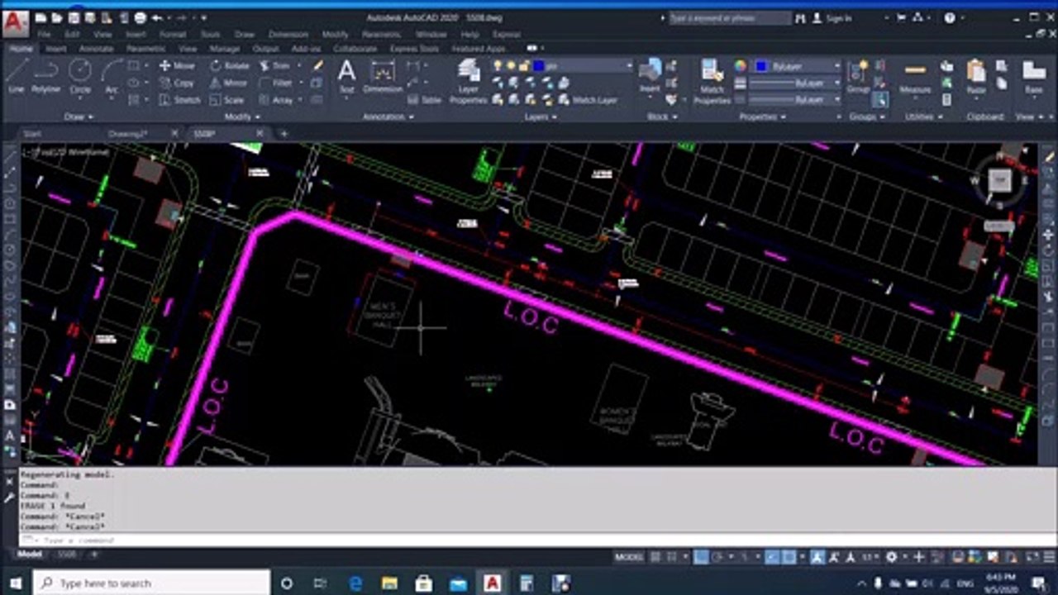Screen dimensions: 1058x595
Task: Open the ByLayer lineweight dropdown
Action: [794, 83]
